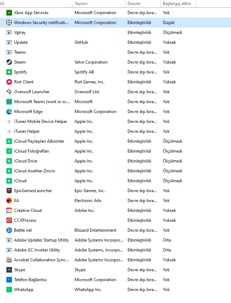
Task: Sort by the Ad column header
Action: (x=36, y=4)
